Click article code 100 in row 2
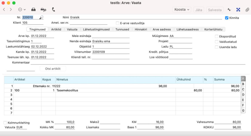The width and height of the screenshot is (251, 136). (x=17, y=90)
